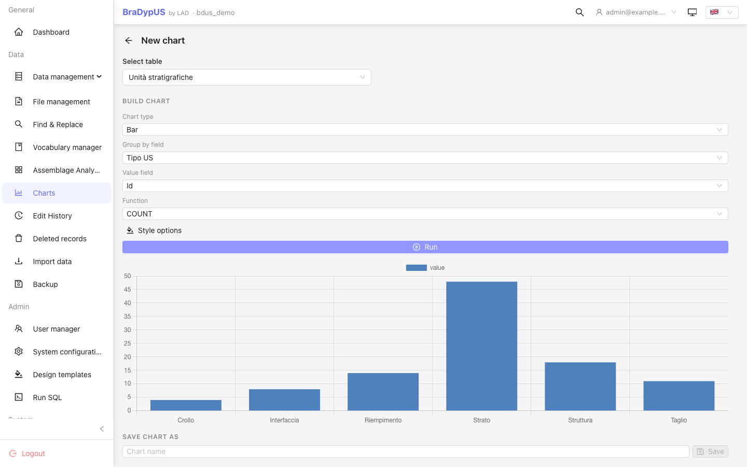
Task: Click the Logout link
Action: click(27, 454)
